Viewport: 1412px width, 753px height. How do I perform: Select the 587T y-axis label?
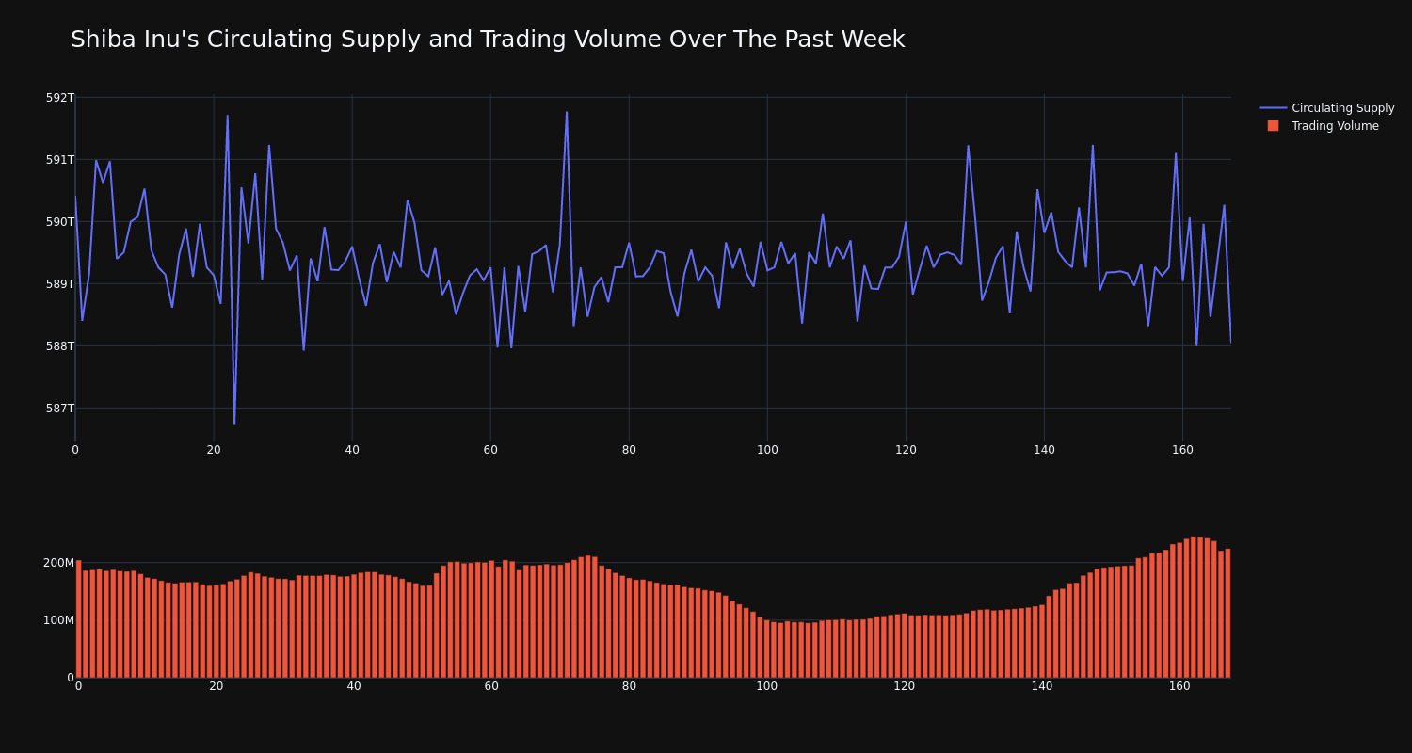[59, 409]
